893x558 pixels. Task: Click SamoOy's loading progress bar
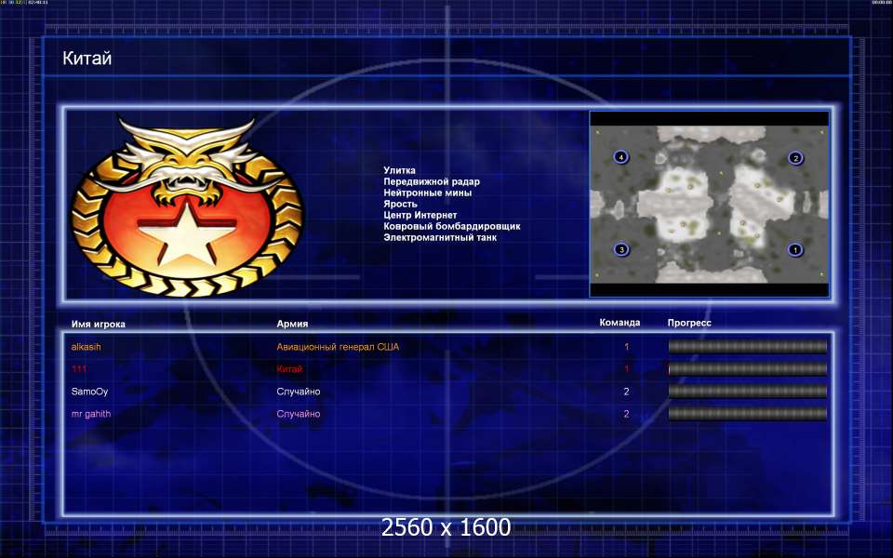[747, 392]
